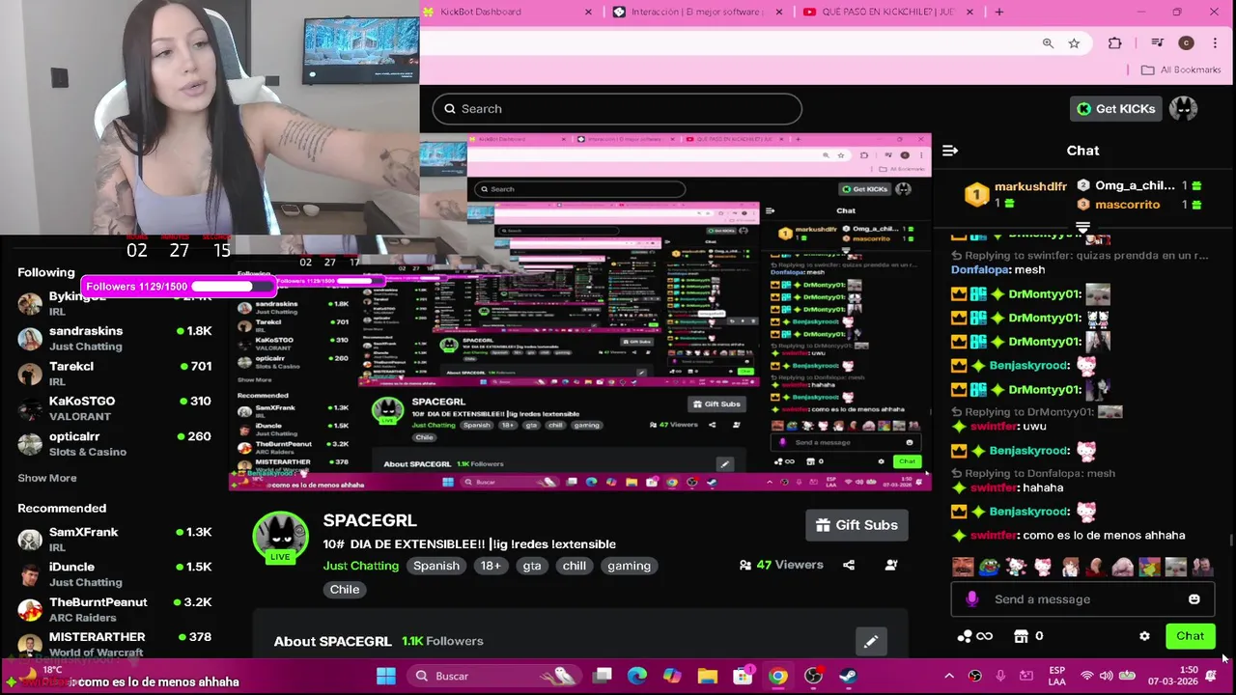The image size is (1236, 695).
Task: Click the Gift Subs button
Action: [857, 525]
